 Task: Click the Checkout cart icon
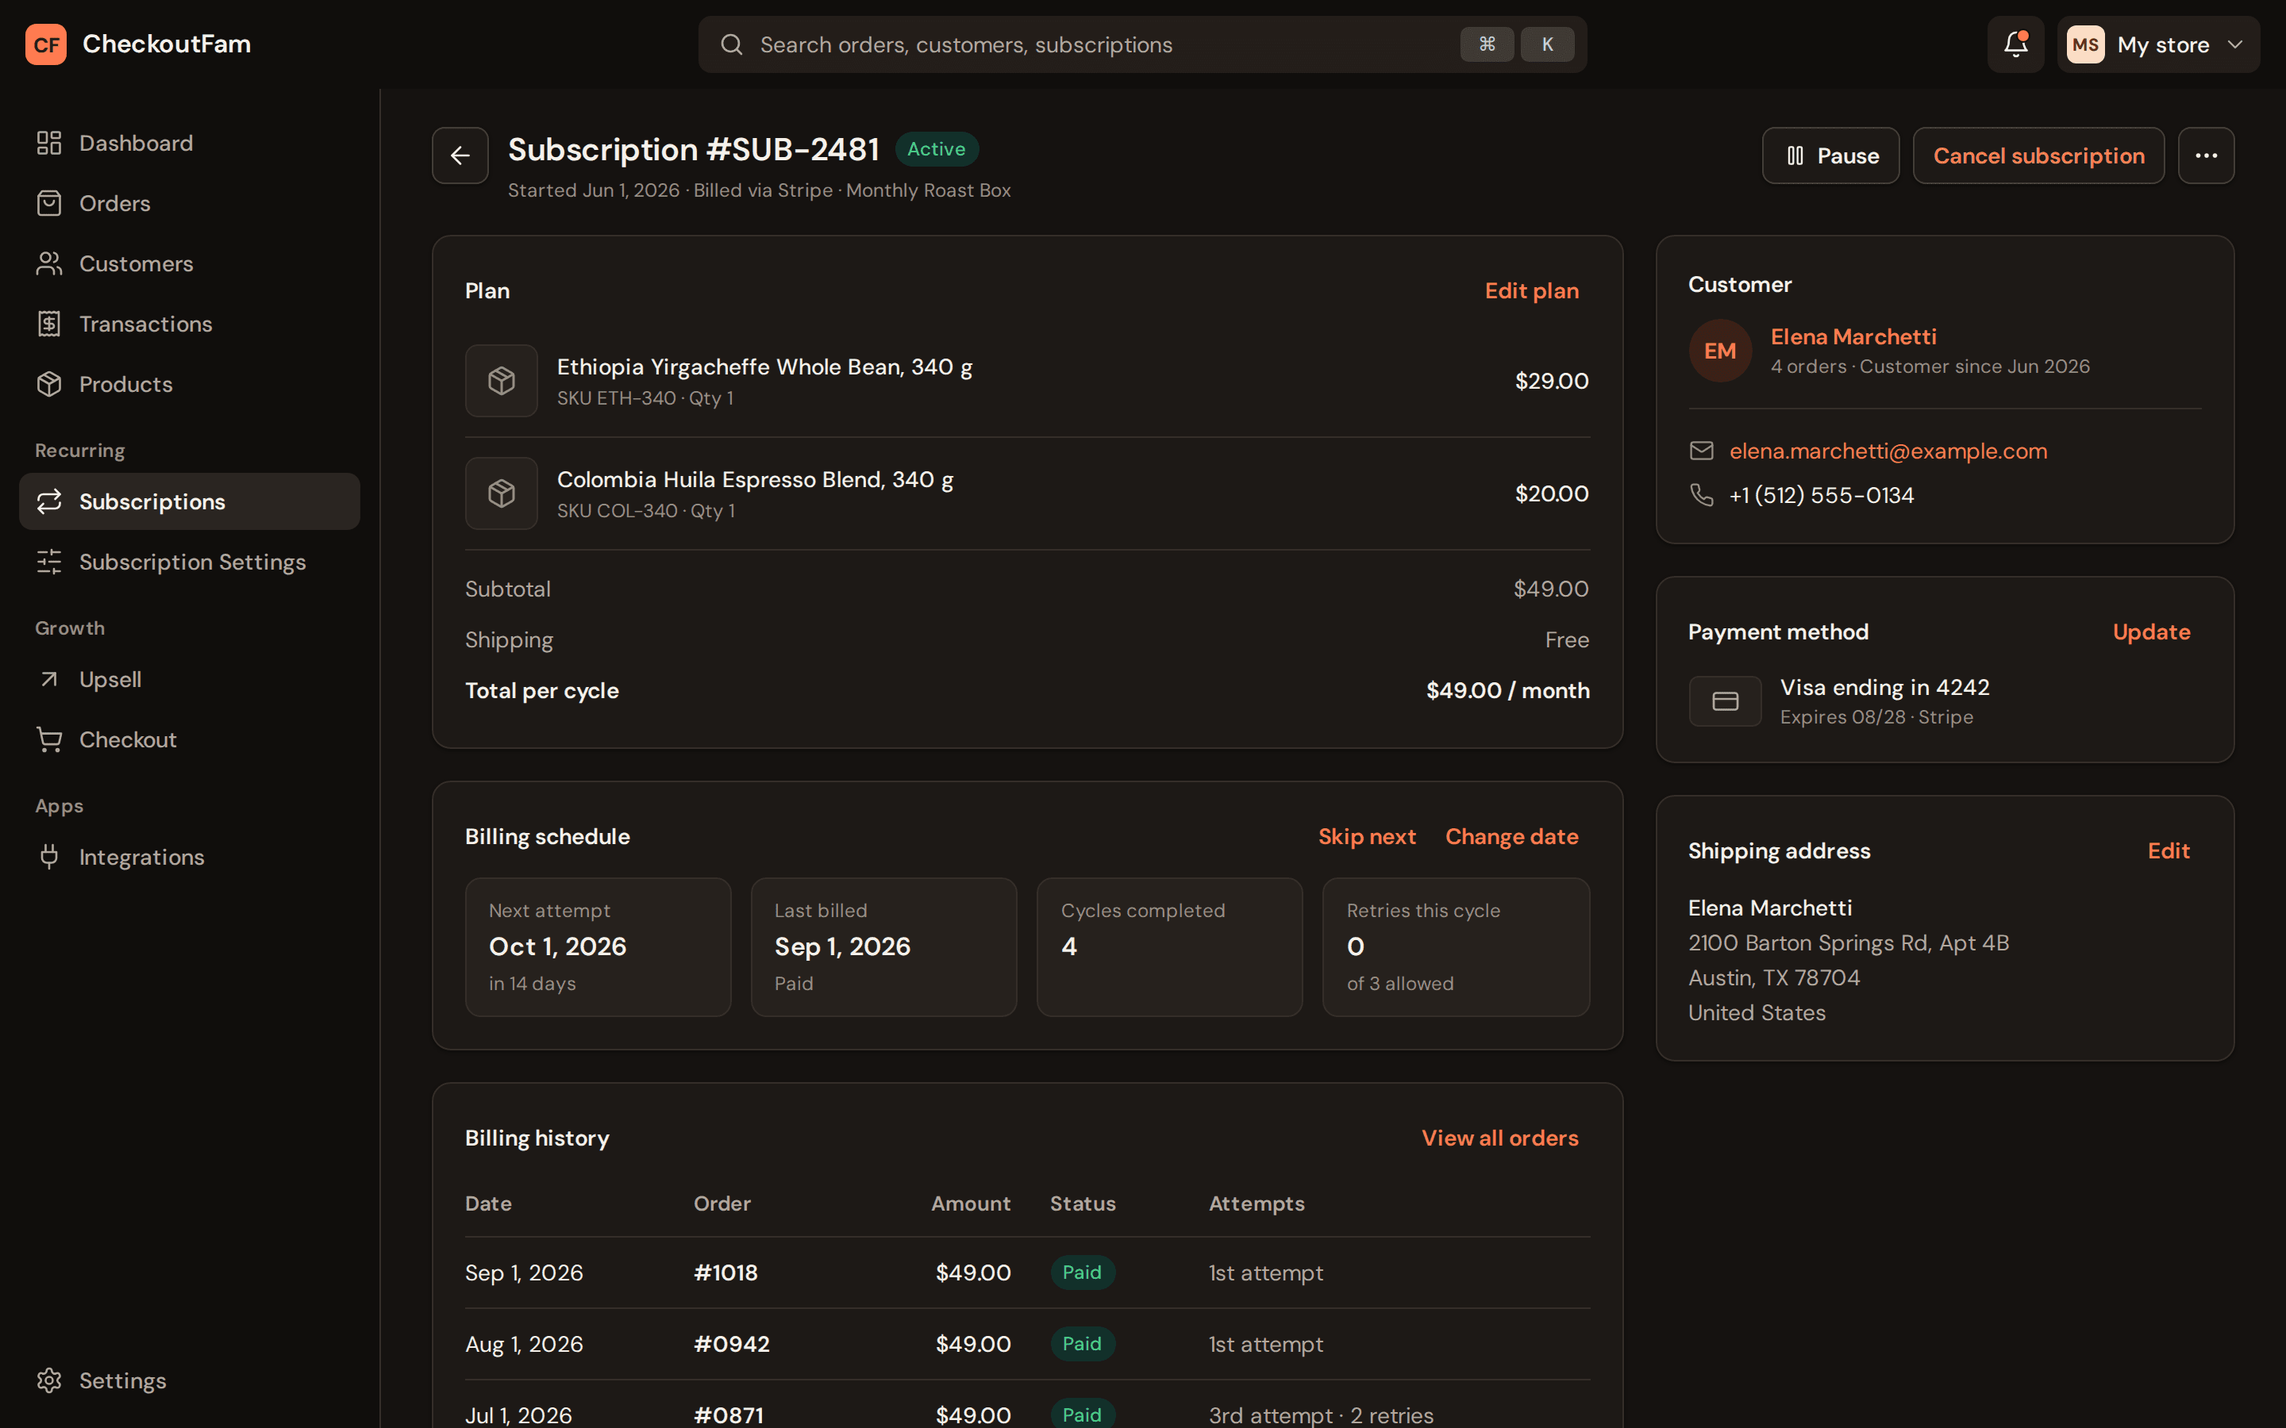49,739
